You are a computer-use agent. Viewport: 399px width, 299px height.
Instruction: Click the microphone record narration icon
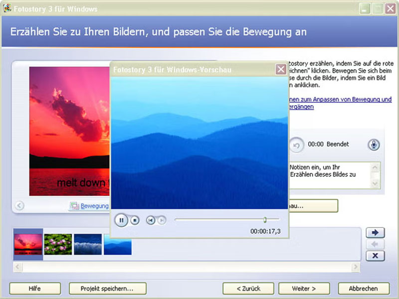point(374,145)
